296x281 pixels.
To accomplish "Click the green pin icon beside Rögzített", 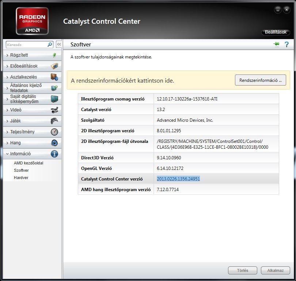I will 54,55.
